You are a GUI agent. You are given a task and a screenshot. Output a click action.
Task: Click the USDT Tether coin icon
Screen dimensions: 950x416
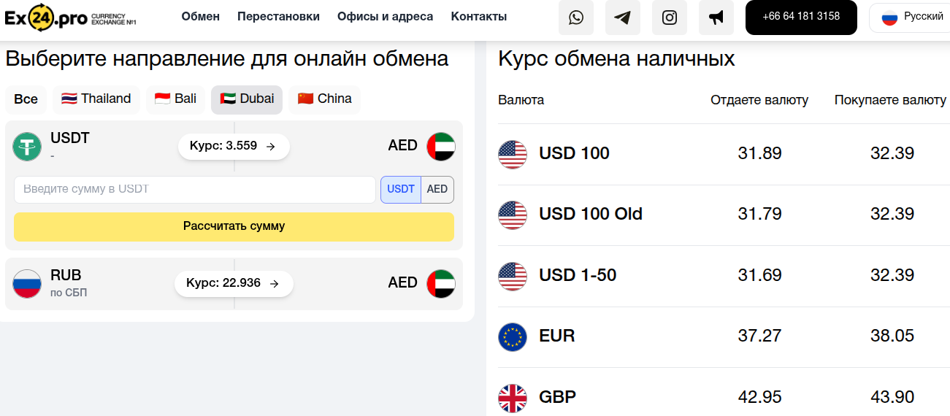coord(27,147)
